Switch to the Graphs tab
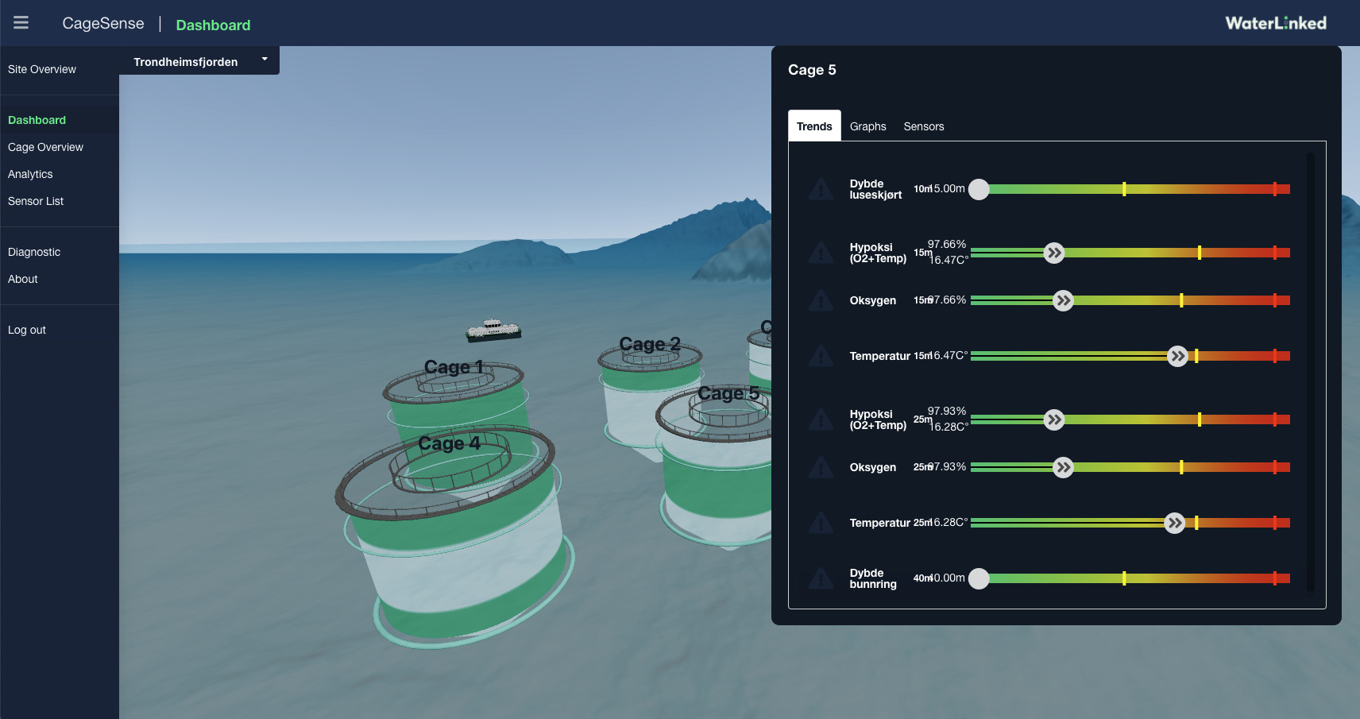The width and height of the screenshot is (1360, 719). [867, 126]
